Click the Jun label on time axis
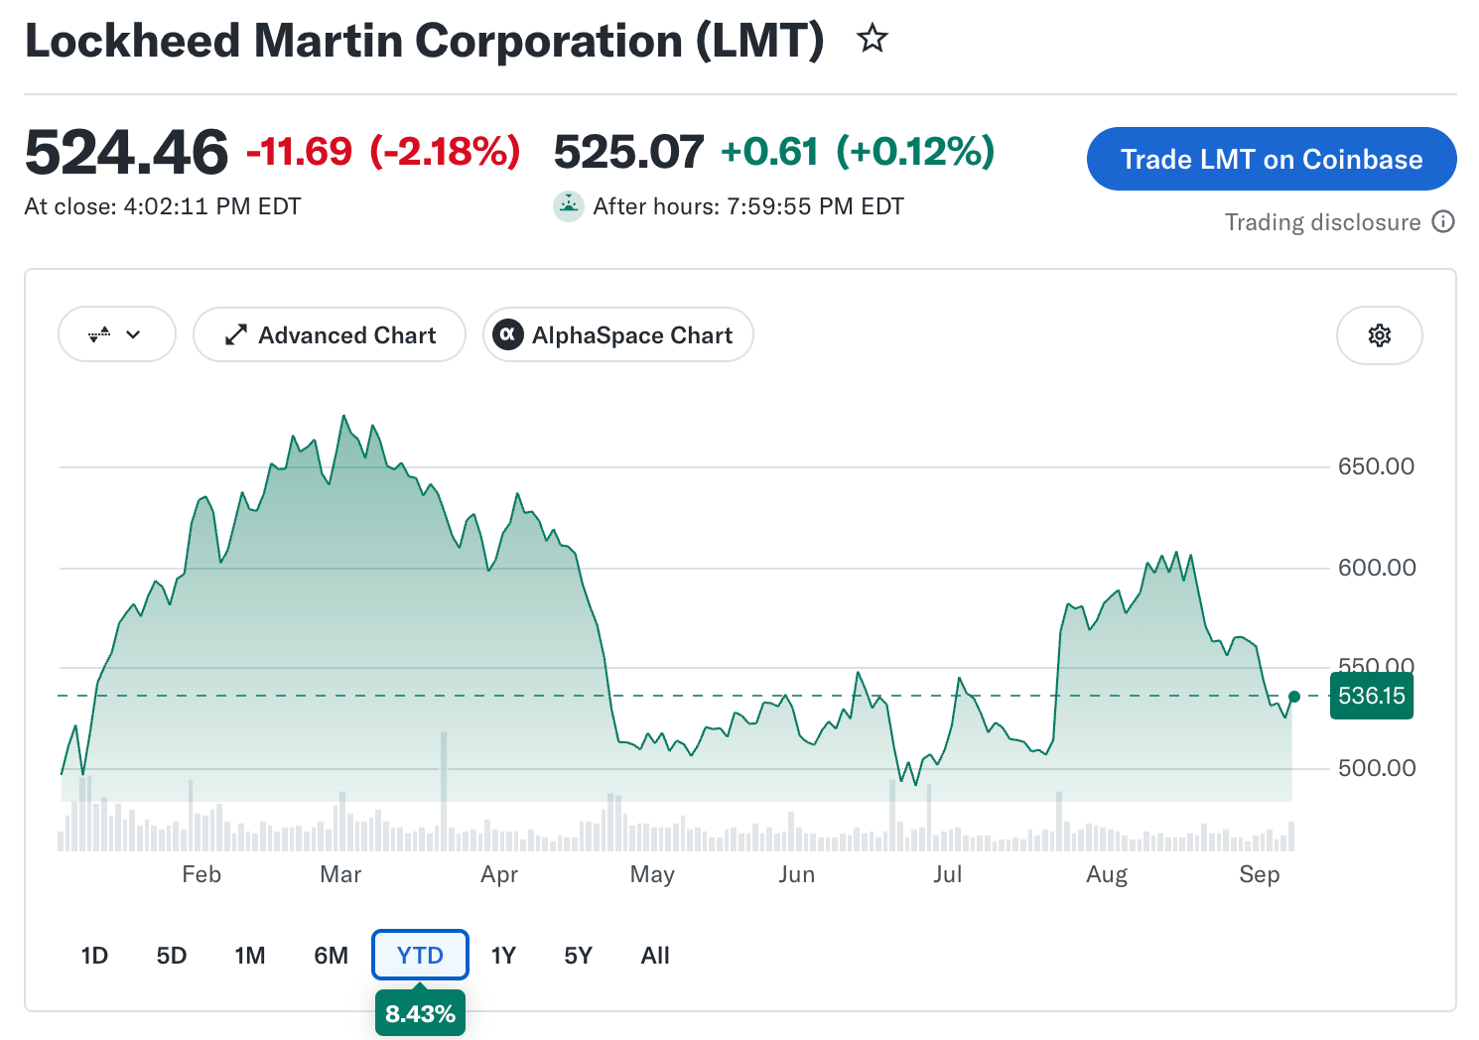 [797, 874]
